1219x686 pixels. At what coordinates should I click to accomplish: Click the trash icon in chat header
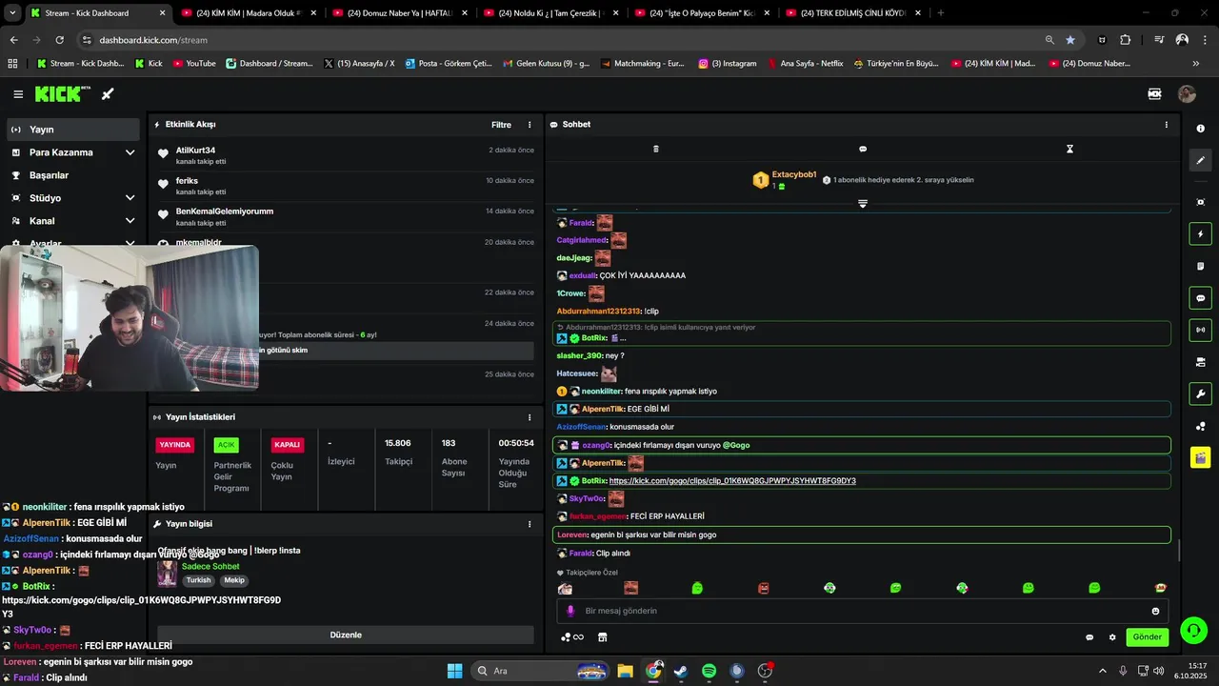point(655,149)
